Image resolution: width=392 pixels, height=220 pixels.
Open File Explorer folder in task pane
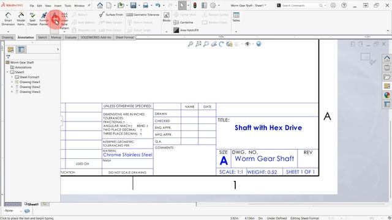coord(387,77)
